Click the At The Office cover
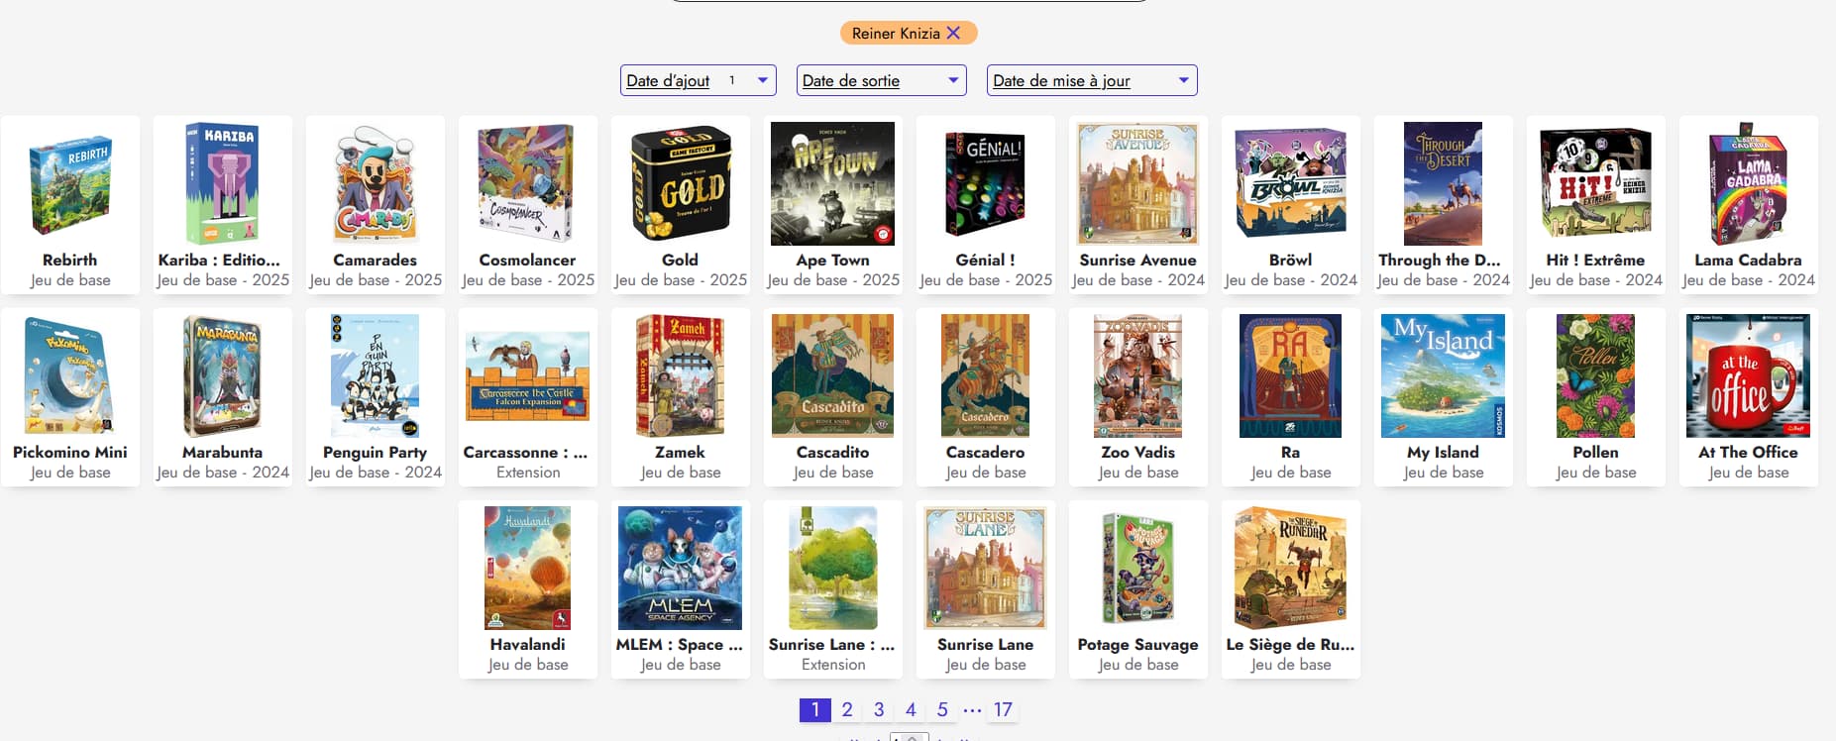 1748,376
